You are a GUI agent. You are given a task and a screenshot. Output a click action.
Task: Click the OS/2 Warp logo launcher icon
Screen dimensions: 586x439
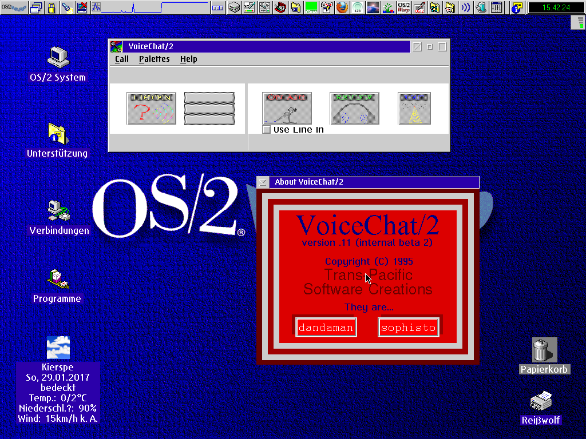403,7
